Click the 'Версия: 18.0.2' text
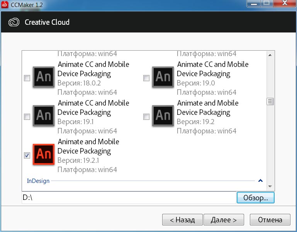Viewport: 297px width, 232px height. tap(79, 83)
